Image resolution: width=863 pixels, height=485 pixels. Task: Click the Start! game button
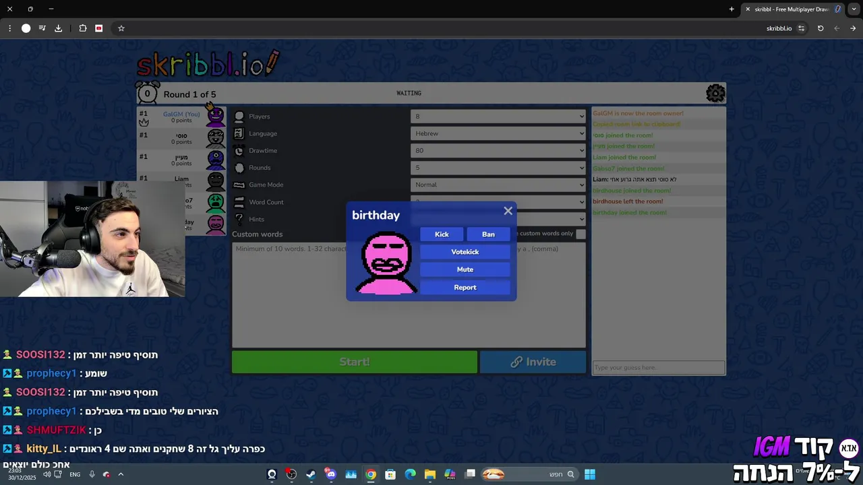click(355, 362)
